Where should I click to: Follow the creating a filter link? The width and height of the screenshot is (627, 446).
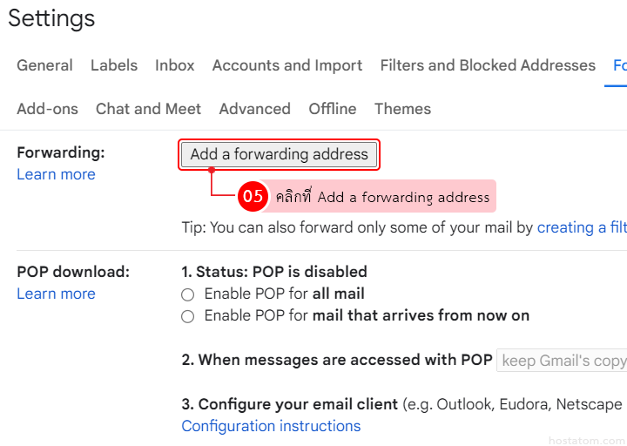click(x=581, y=227)
